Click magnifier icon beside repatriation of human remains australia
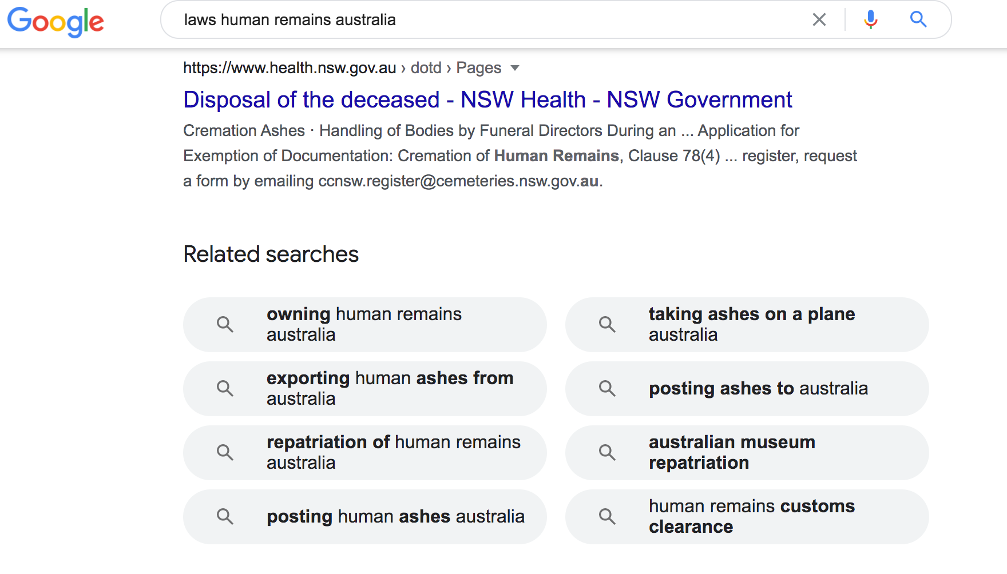 click(x=225, y=453)
